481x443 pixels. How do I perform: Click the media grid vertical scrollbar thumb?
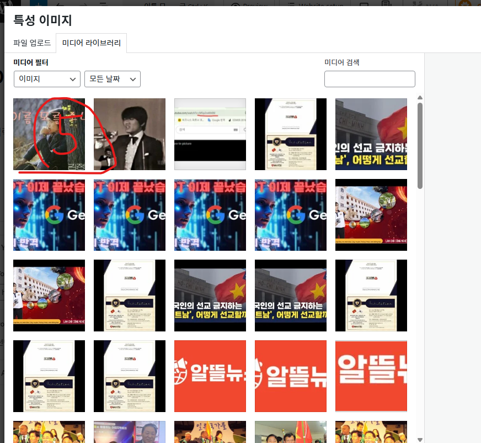tap(420, 144)
